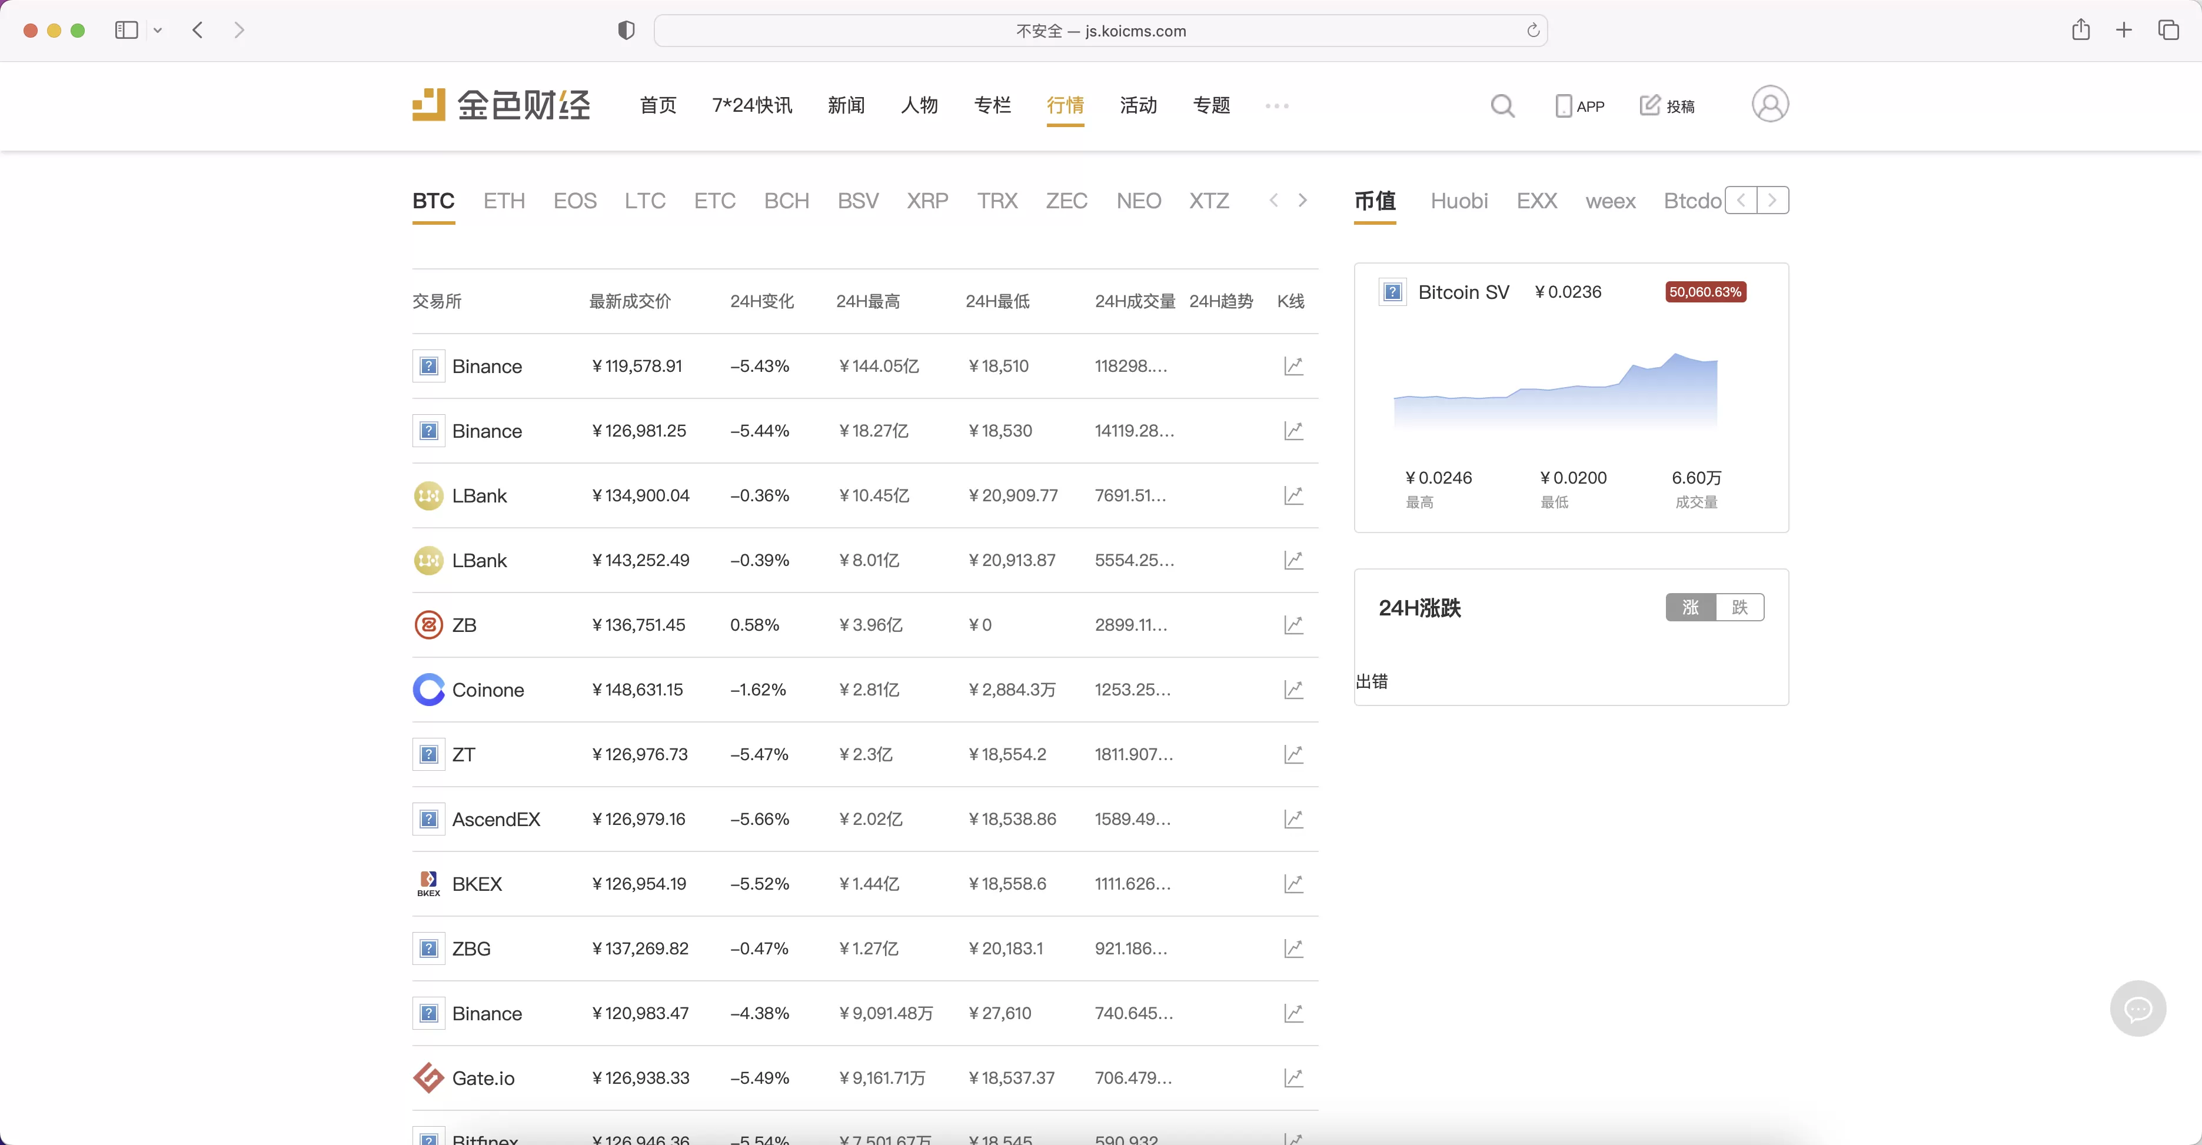This screenshot has width=2202, height=1145.
Task: Select the XRP coin tab
Action: [927, 201]
